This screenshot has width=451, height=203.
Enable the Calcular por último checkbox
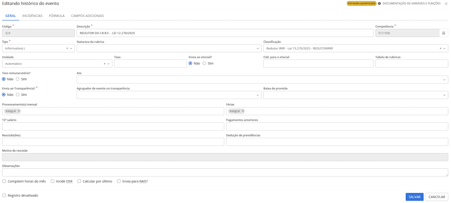[x=79, y=181]
